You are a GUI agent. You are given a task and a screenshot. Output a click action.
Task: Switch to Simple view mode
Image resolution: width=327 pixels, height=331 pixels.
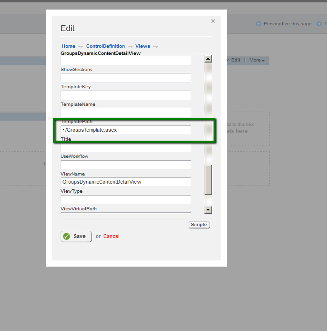tap(199, 225)
